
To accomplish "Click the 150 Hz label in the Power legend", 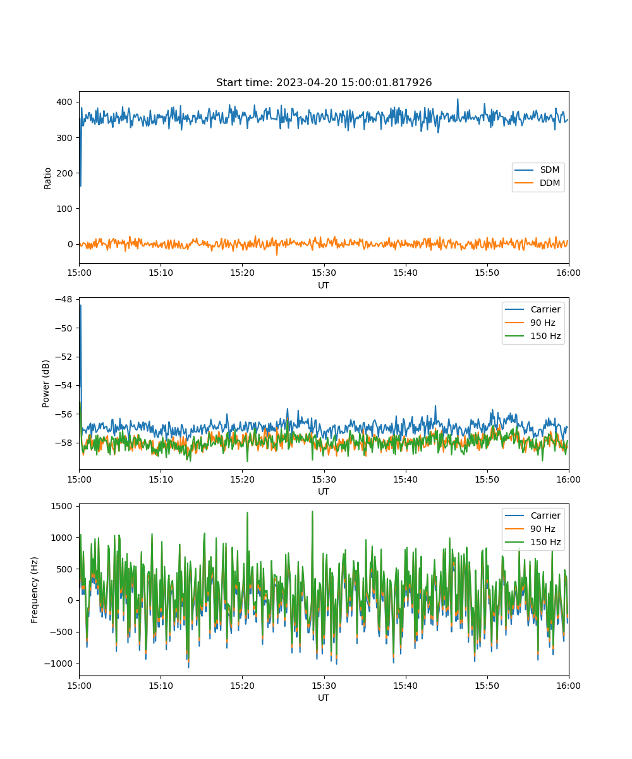I will click(x=545, y=336).
